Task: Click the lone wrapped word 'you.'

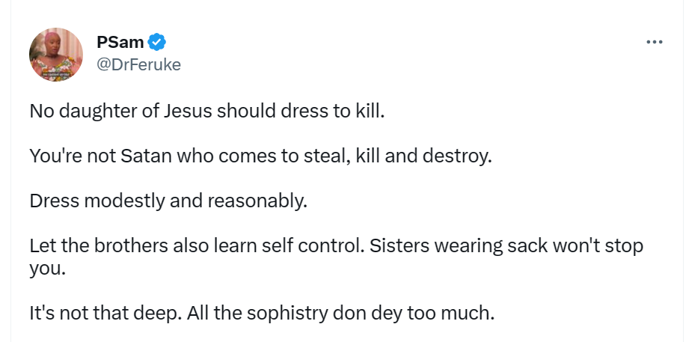Action: tap(48, 268)
